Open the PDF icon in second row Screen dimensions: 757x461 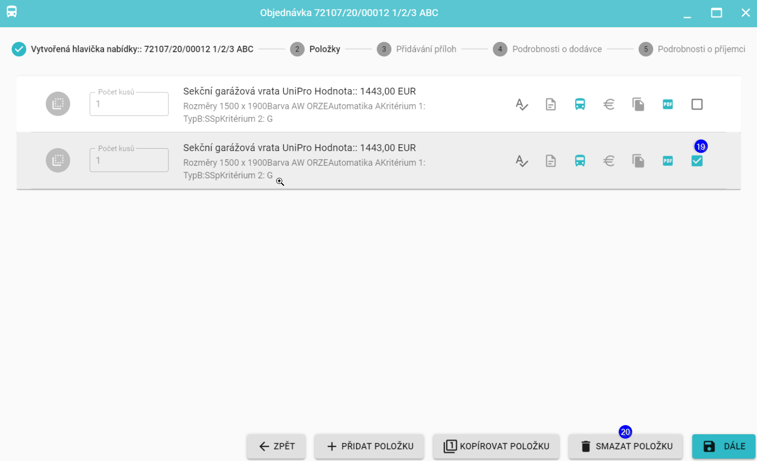[668, 161]
